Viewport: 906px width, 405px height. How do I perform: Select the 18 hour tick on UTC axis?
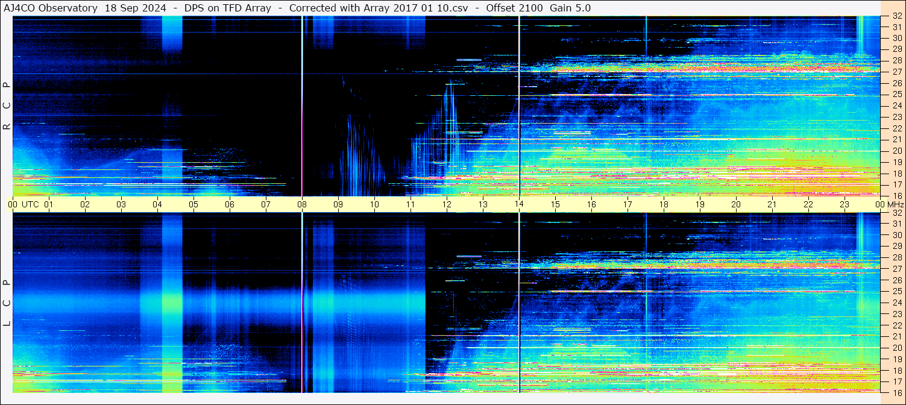click(x=663, y=204)
